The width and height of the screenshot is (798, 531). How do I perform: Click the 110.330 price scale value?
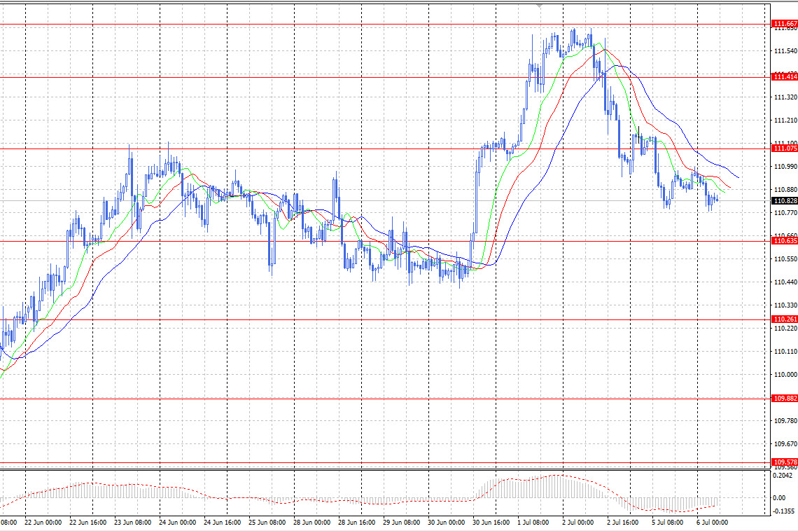(x=785, y=305)
